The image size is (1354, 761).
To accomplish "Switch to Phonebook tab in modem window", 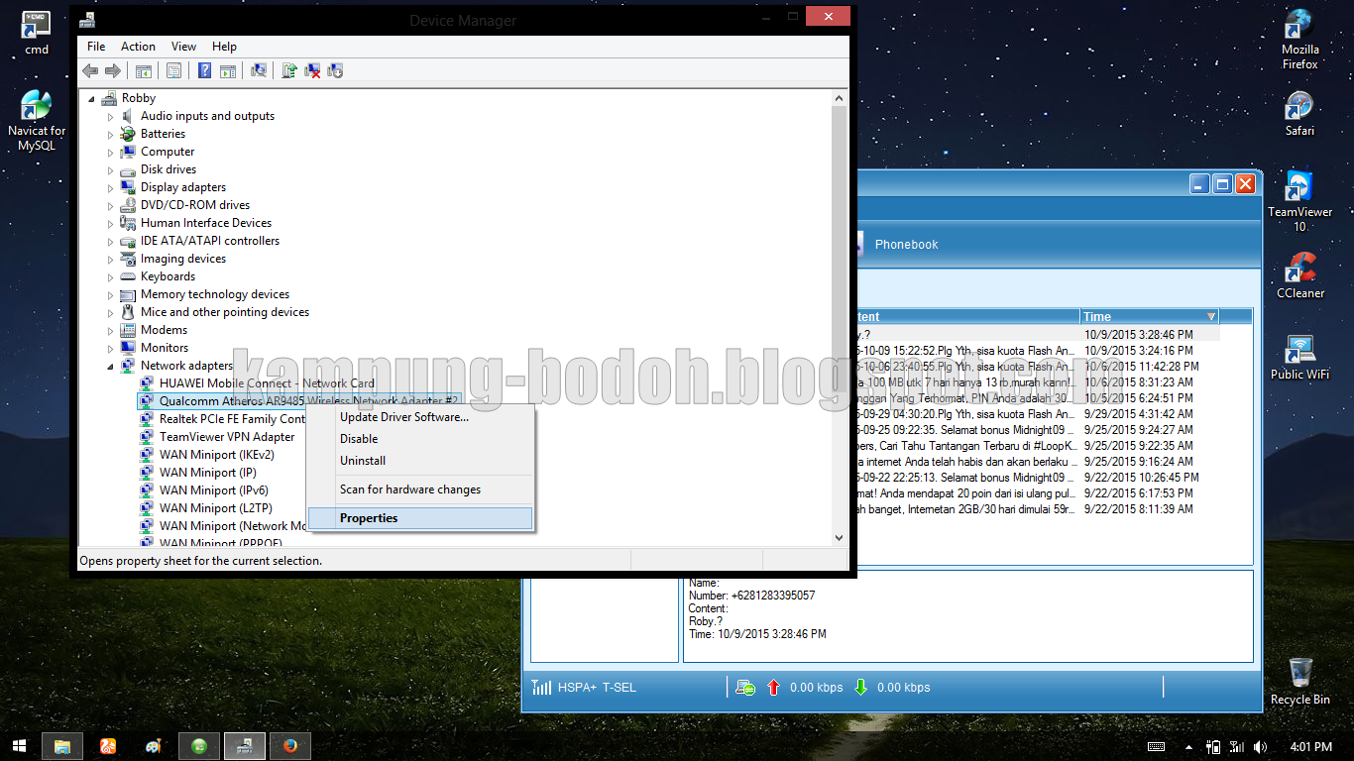I will click(x=905, y=245).
